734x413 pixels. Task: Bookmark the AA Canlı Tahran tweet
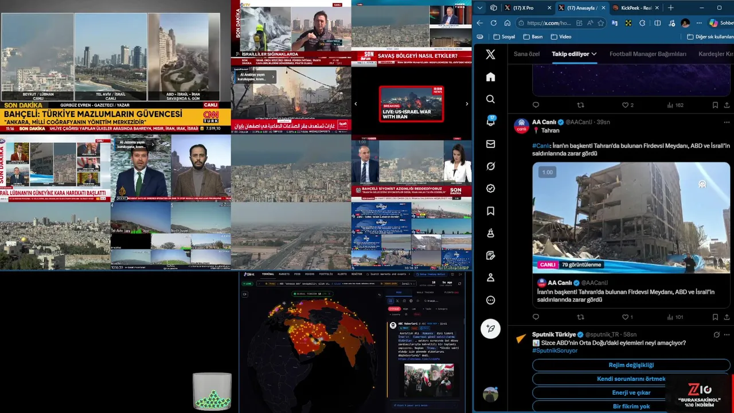click(x=715, y=317)
